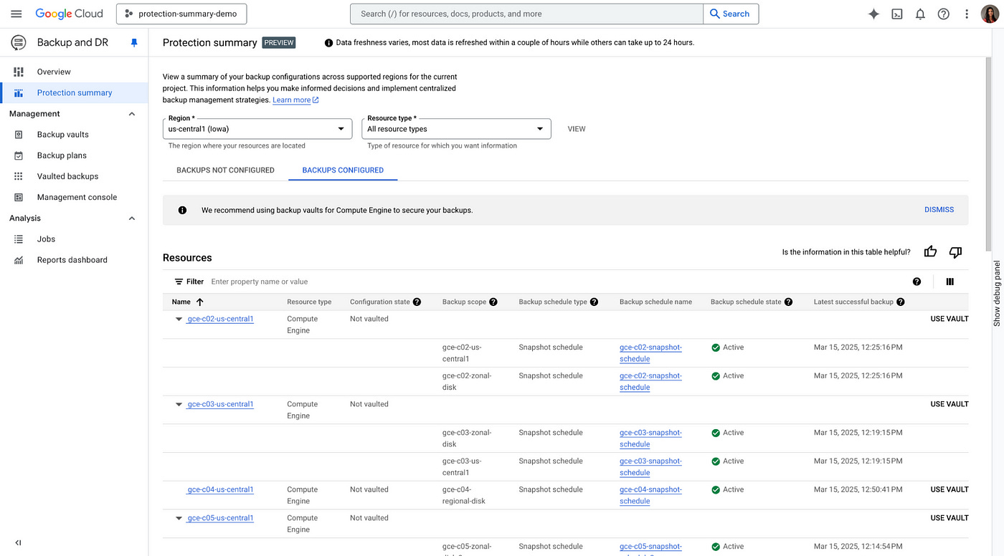Open the main navigation hamburger menu
Screen dimensions: 1004x556
(16, 14)
